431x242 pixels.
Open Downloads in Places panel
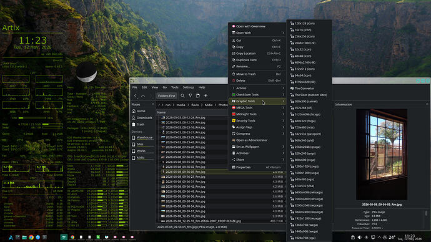(142, 118)
